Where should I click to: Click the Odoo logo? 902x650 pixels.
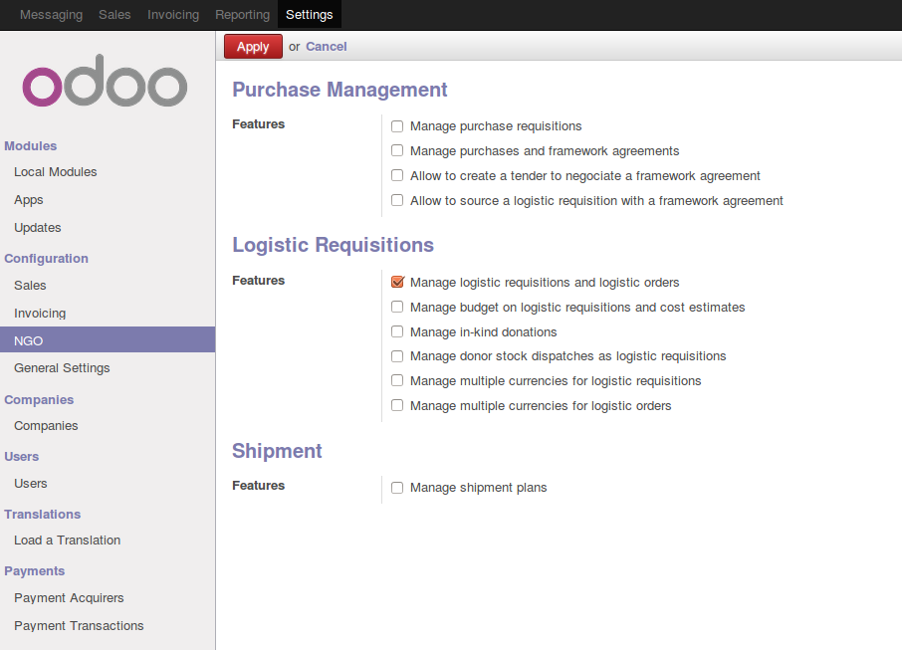[105, 81]
